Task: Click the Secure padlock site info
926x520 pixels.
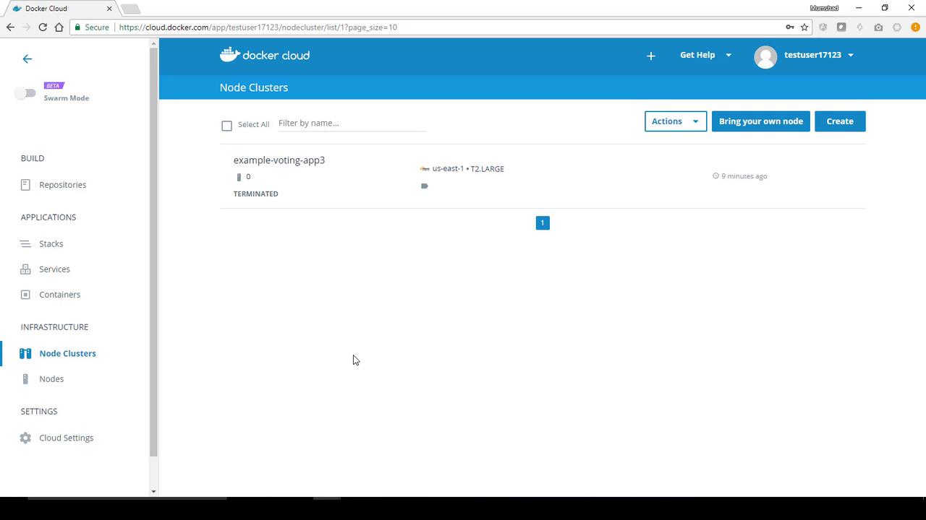Action: (x=92, y=27)
